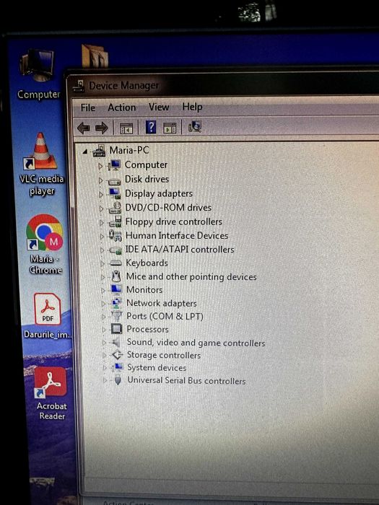The image size is (379, 505).
Task: Select the Computer desktop shortcut
Action: (x=38, y=75)
